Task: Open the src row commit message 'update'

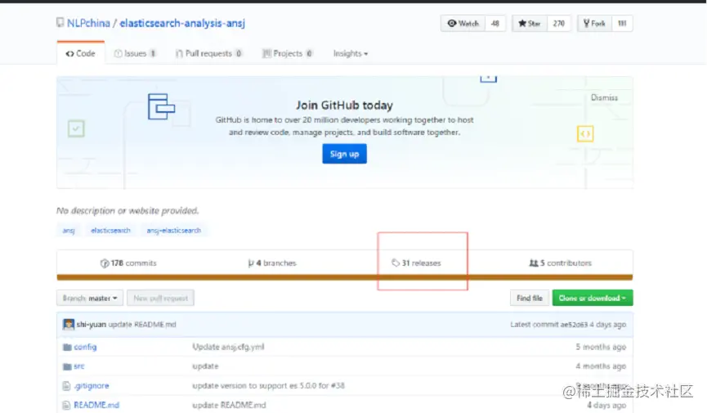Action: click(x=205, y=366)
